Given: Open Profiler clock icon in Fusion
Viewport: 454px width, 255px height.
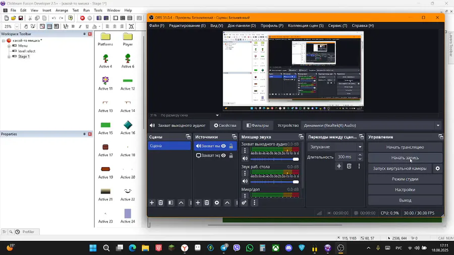Looking at the screenshot, I should click(x=18, y=232).
